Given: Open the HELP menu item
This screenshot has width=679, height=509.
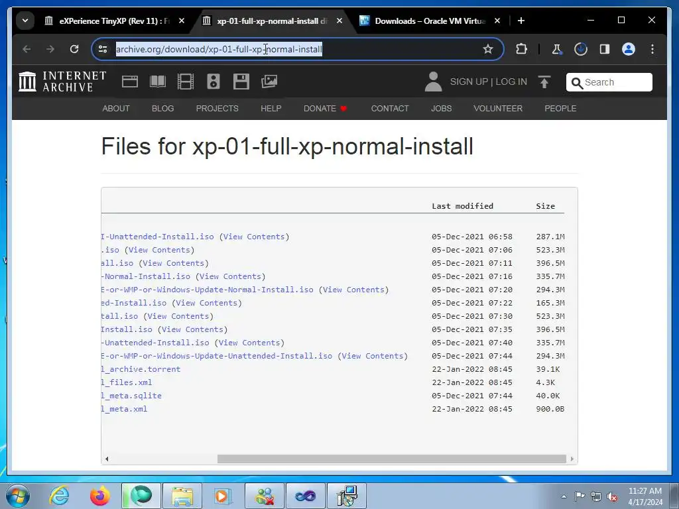Looking at the screenshot, I should 271,108.
